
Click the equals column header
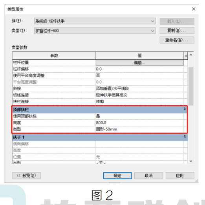click(186, 56)
